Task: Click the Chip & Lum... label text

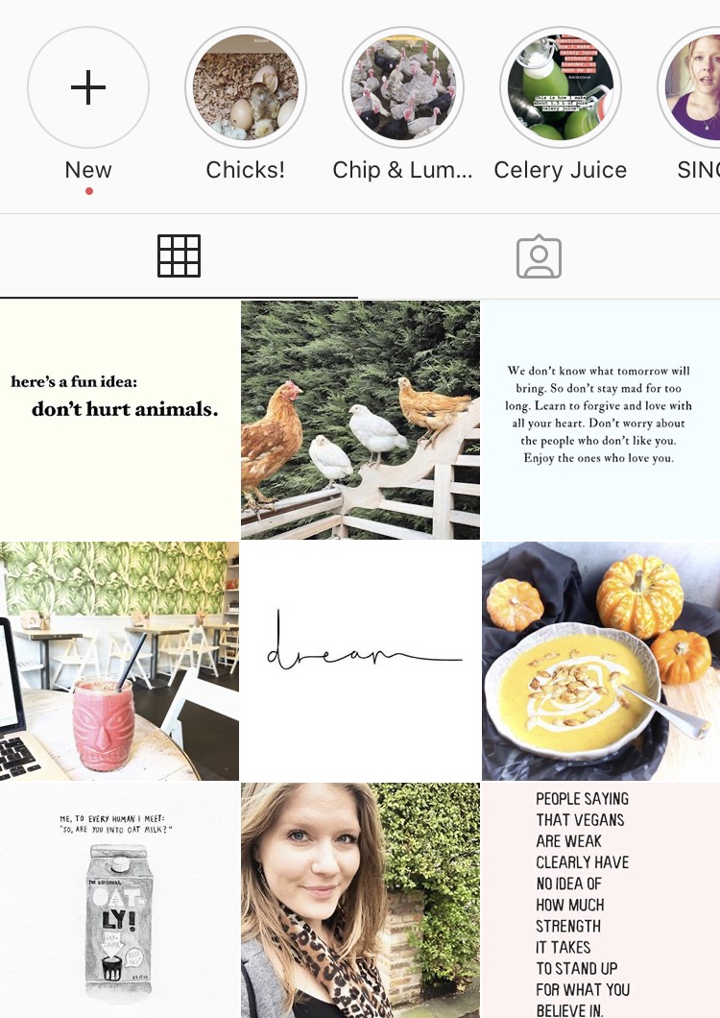Action: pyautogui.click(x=402, y=170)
